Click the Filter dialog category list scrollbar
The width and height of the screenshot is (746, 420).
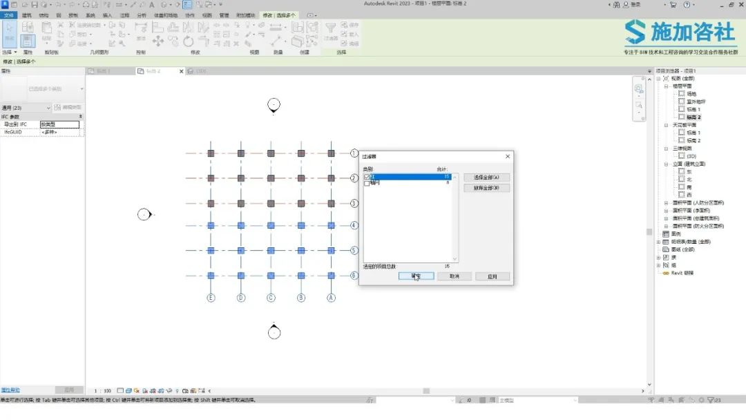click(x=455, y=218)
